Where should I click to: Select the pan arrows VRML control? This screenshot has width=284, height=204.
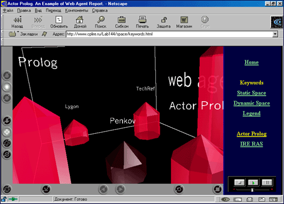point(7,132)
